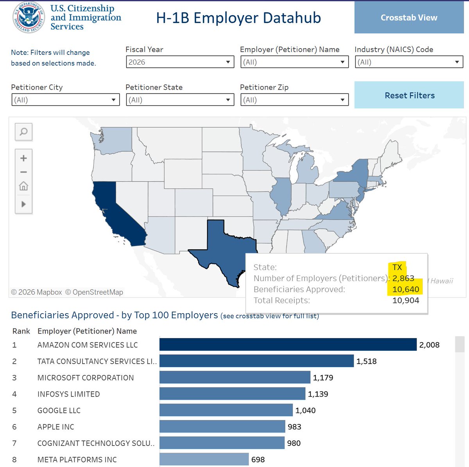Screen dimensions: 469x467
Task: Select TATA CONSULTANCY SERVICES employer name
Action: tap(97, 361)
